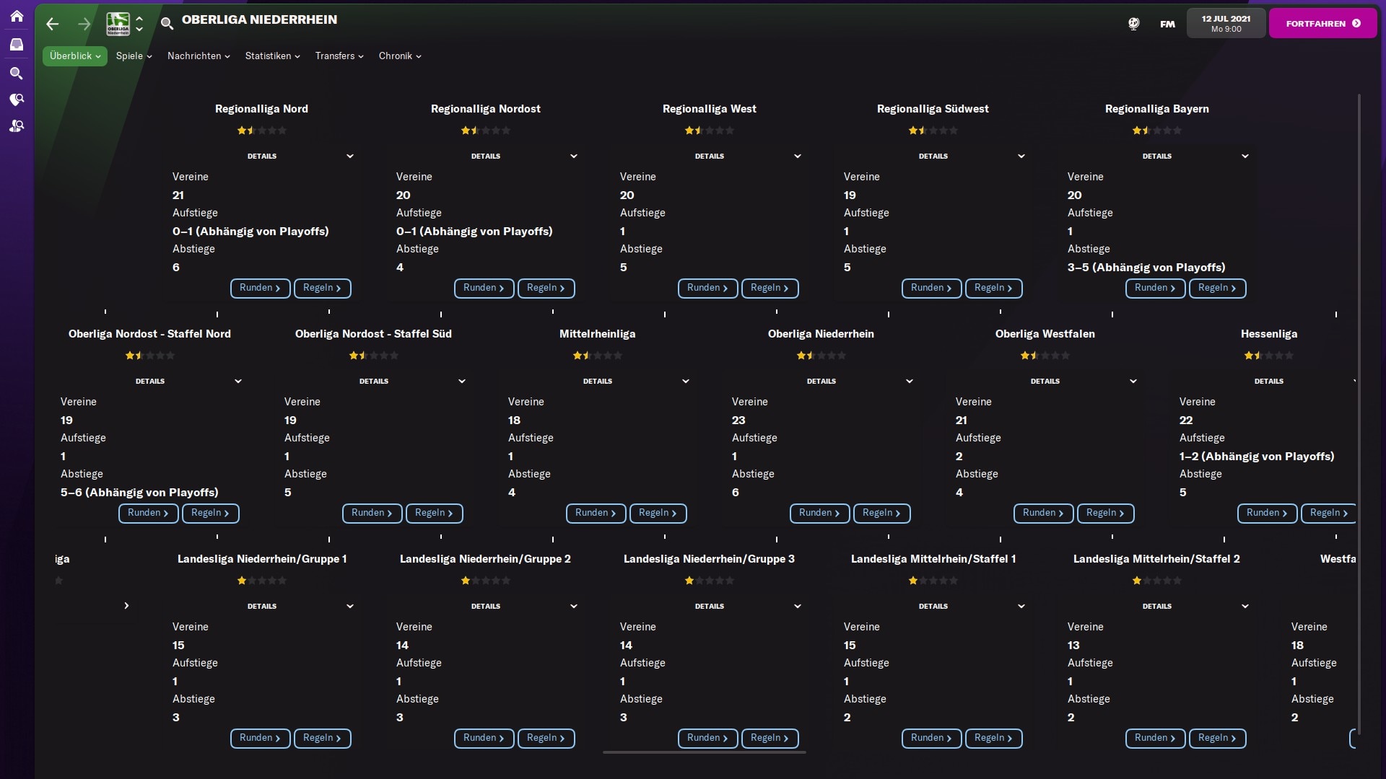Open Regeln for Regionalliga Nord

tap(322, 289)
